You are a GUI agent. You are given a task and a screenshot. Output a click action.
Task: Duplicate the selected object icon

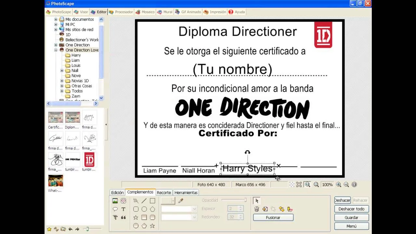[265, 209]
